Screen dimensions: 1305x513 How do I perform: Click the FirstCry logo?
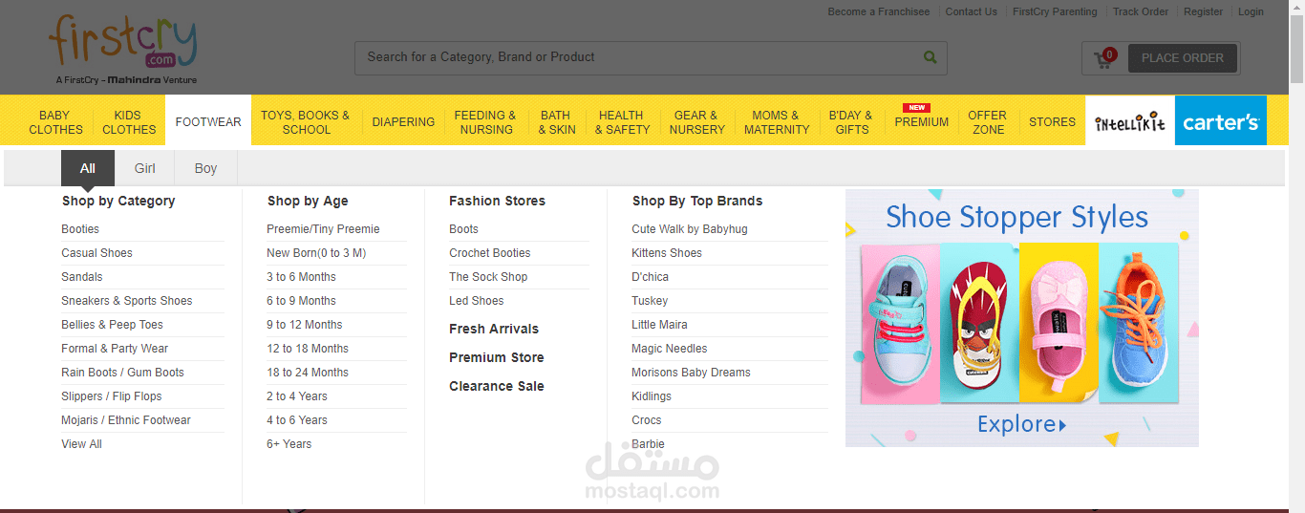coord(123,49)
